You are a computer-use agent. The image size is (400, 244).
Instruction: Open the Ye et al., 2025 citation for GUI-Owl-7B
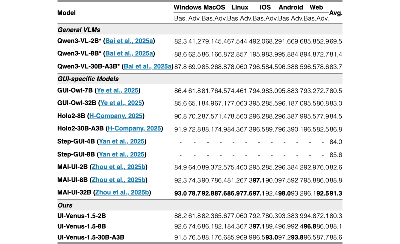117,90
